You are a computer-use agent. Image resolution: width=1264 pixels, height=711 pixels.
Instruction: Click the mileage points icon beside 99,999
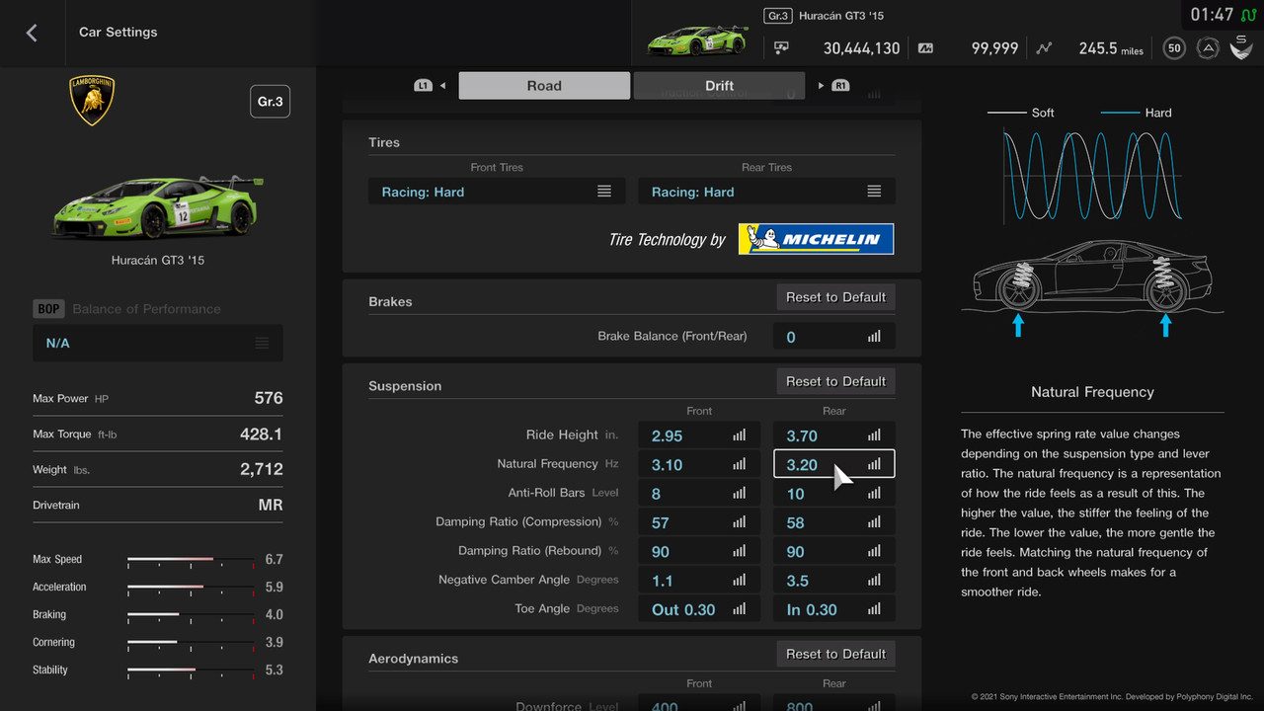coord(925,47)
